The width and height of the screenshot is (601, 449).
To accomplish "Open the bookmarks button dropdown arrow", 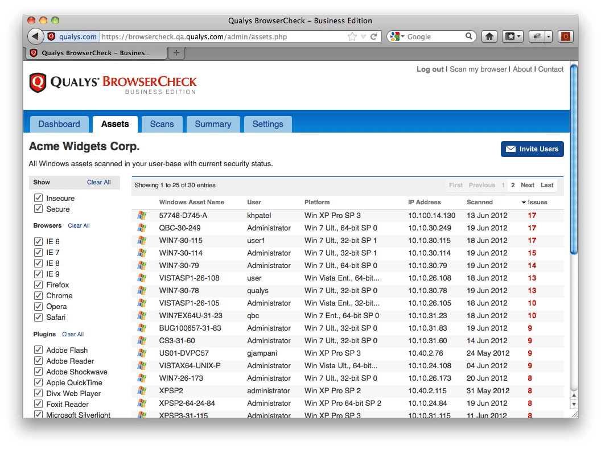I will [520, 36].
